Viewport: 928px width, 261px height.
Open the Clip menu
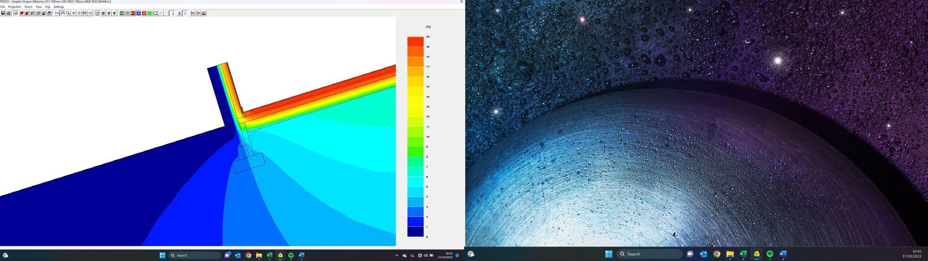[x=48, y=7]
